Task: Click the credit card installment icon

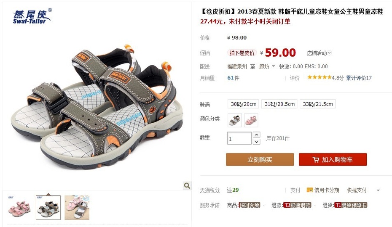Action: point(310,190)
